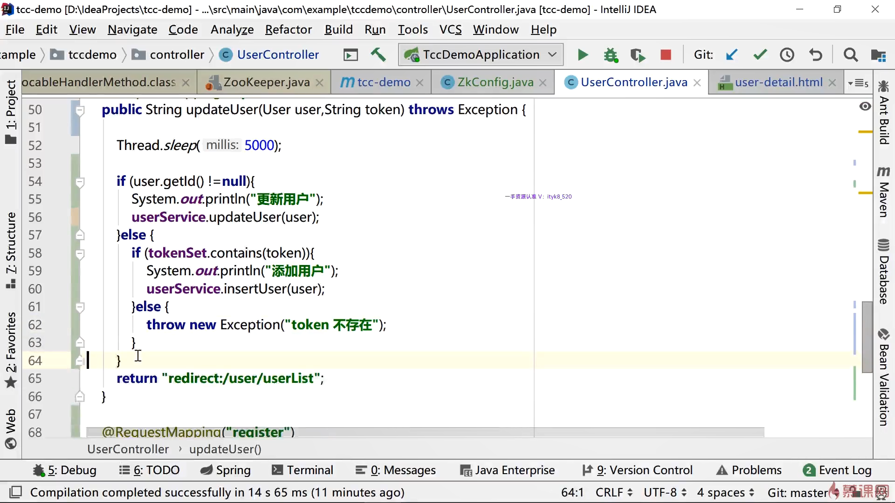Click the green Run button
895x503 pixels.
583,55
